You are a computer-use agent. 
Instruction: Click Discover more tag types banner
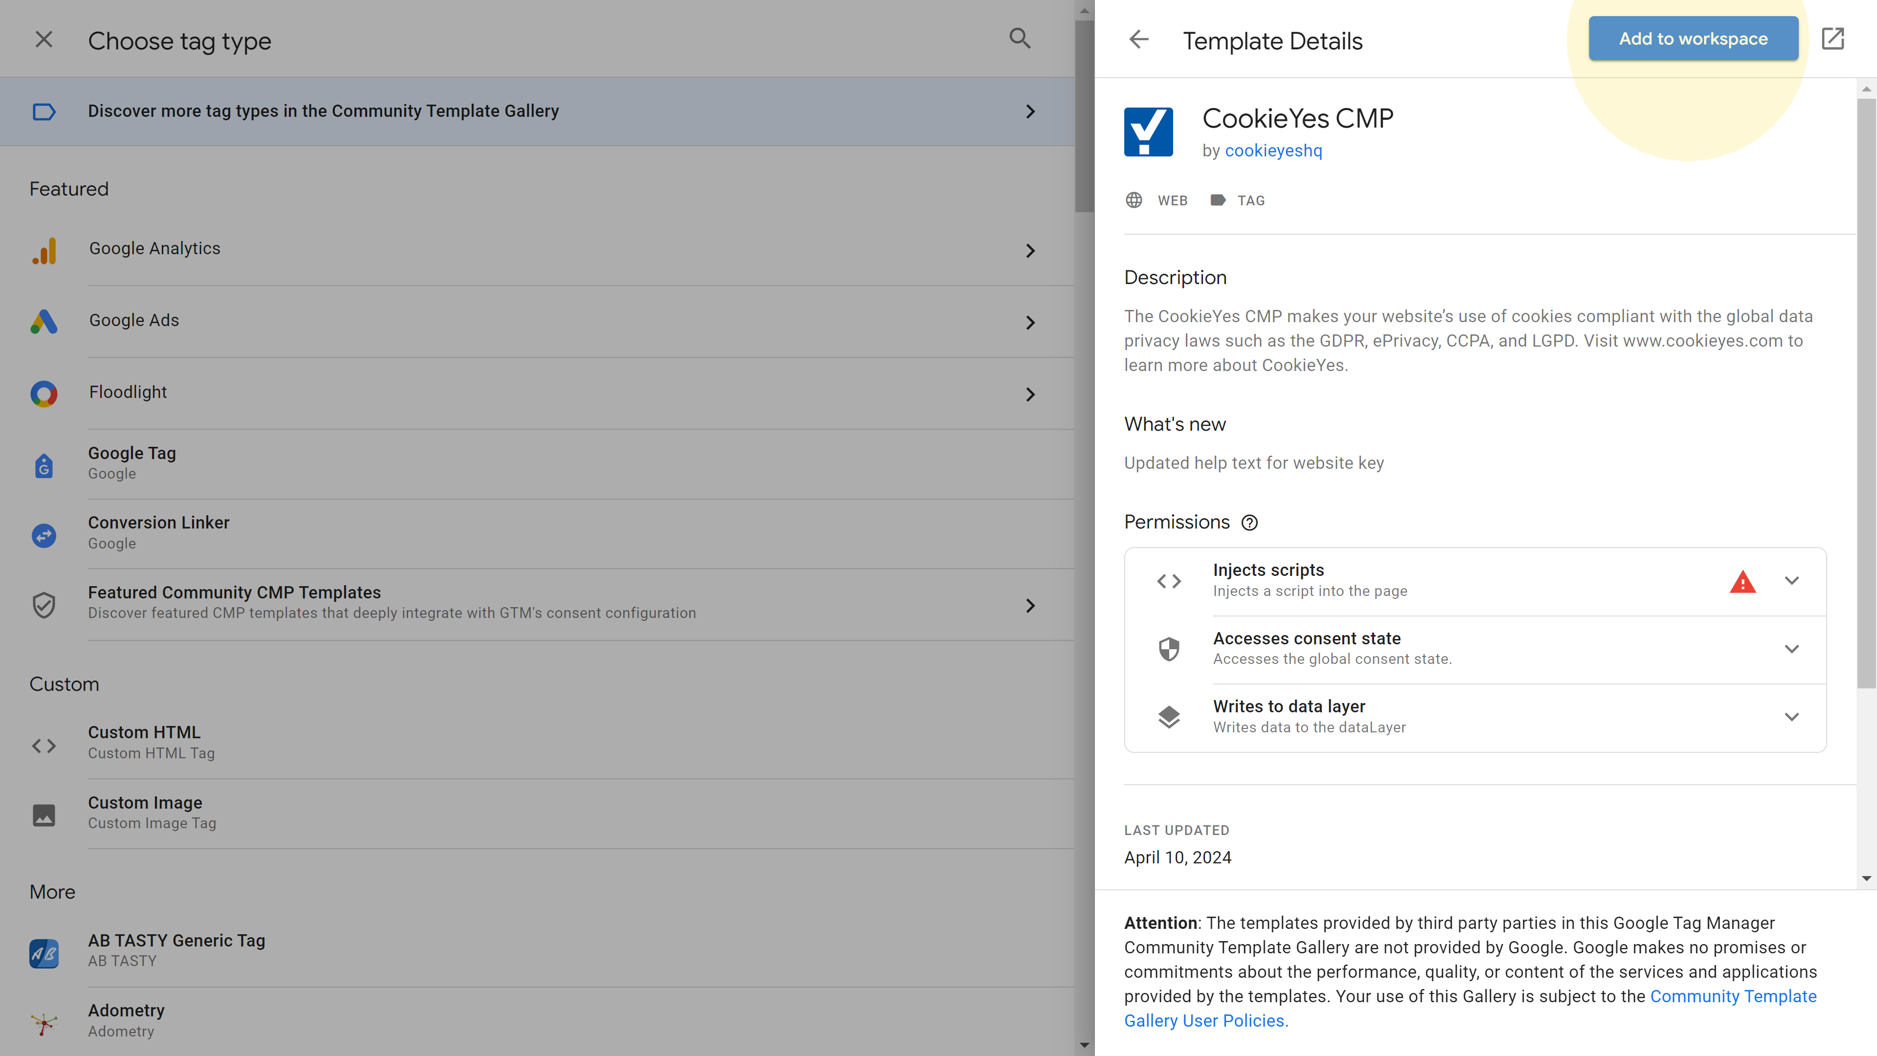(538, 111)
